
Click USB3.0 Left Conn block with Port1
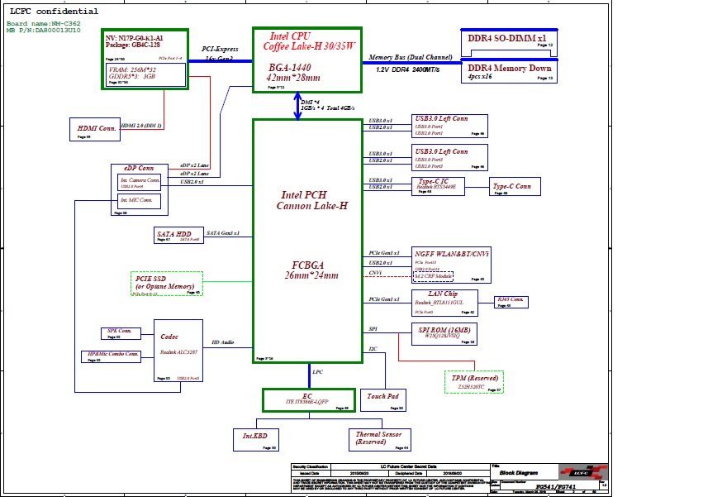[449, 126]
